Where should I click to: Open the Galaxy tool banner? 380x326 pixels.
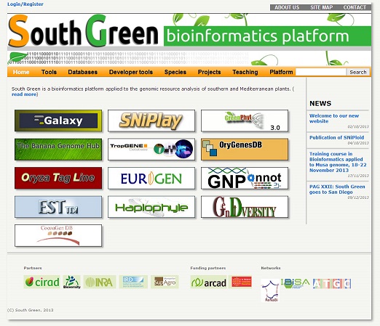pyautogui.click(x=58, y=121)
